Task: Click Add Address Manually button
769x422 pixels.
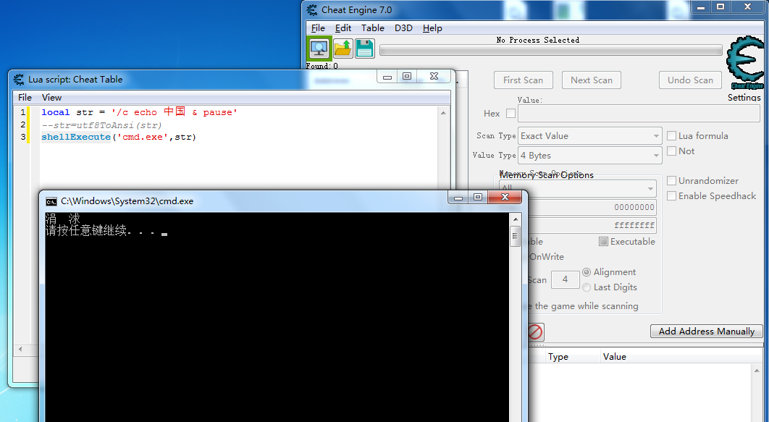Action: (706, 332)
